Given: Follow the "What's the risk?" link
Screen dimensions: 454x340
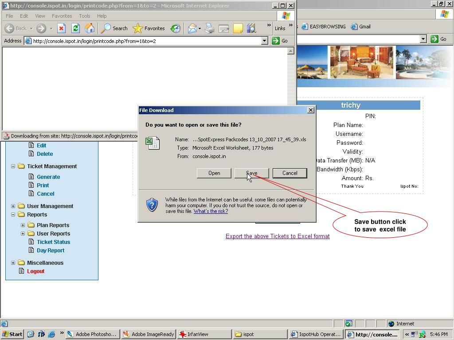Looking at the screenshot, I should pos(211,211).
